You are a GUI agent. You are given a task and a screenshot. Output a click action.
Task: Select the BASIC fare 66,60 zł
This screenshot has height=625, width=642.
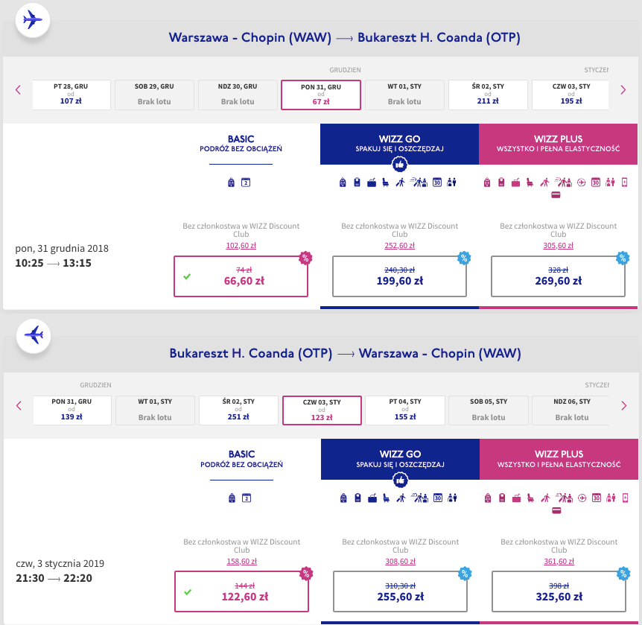pos(241,276)
